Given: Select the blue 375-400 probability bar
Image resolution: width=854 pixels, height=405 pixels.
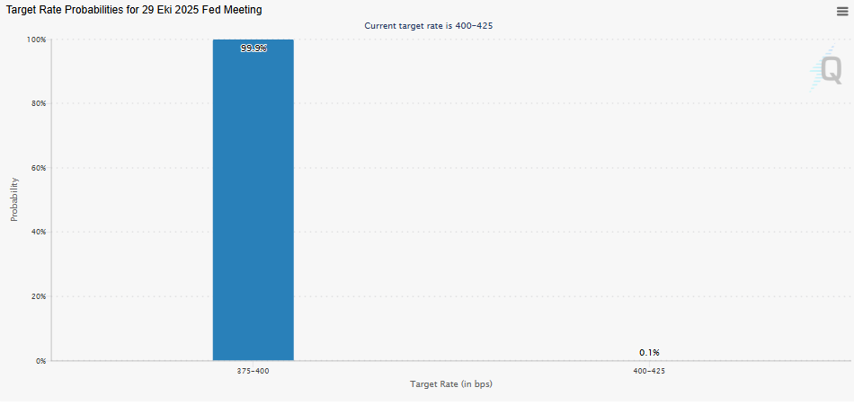Looking at the screenshot, I should pos(253,207).
